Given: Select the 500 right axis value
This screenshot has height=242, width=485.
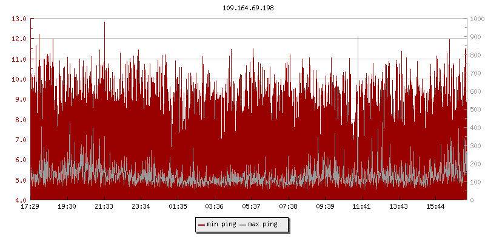Looking at the screenshot, I should (x=475, y=110).
